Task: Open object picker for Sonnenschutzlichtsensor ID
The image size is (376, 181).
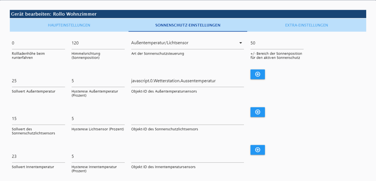Action: point(258,112)
